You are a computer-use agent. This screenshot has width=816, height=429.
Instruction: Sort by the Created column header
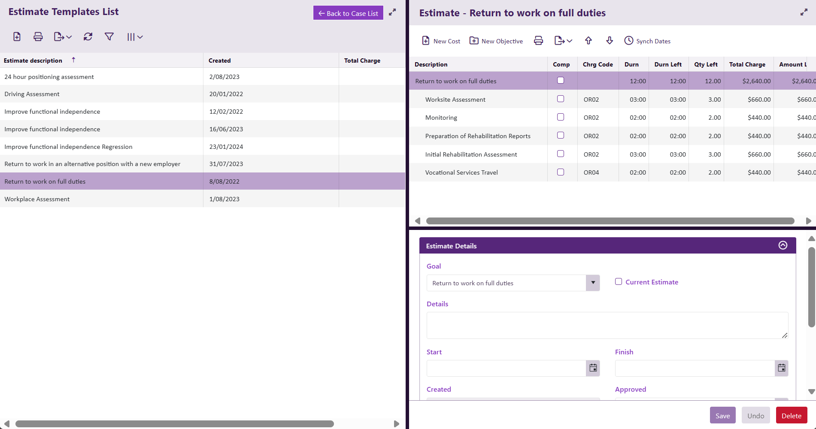pyautogui.click(x=220, y=60)
